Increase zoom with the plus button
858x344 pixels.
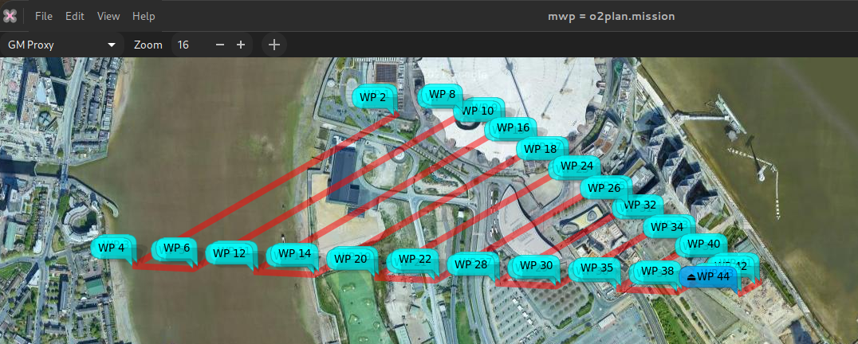pyautogui.click(x=241, y=45)
